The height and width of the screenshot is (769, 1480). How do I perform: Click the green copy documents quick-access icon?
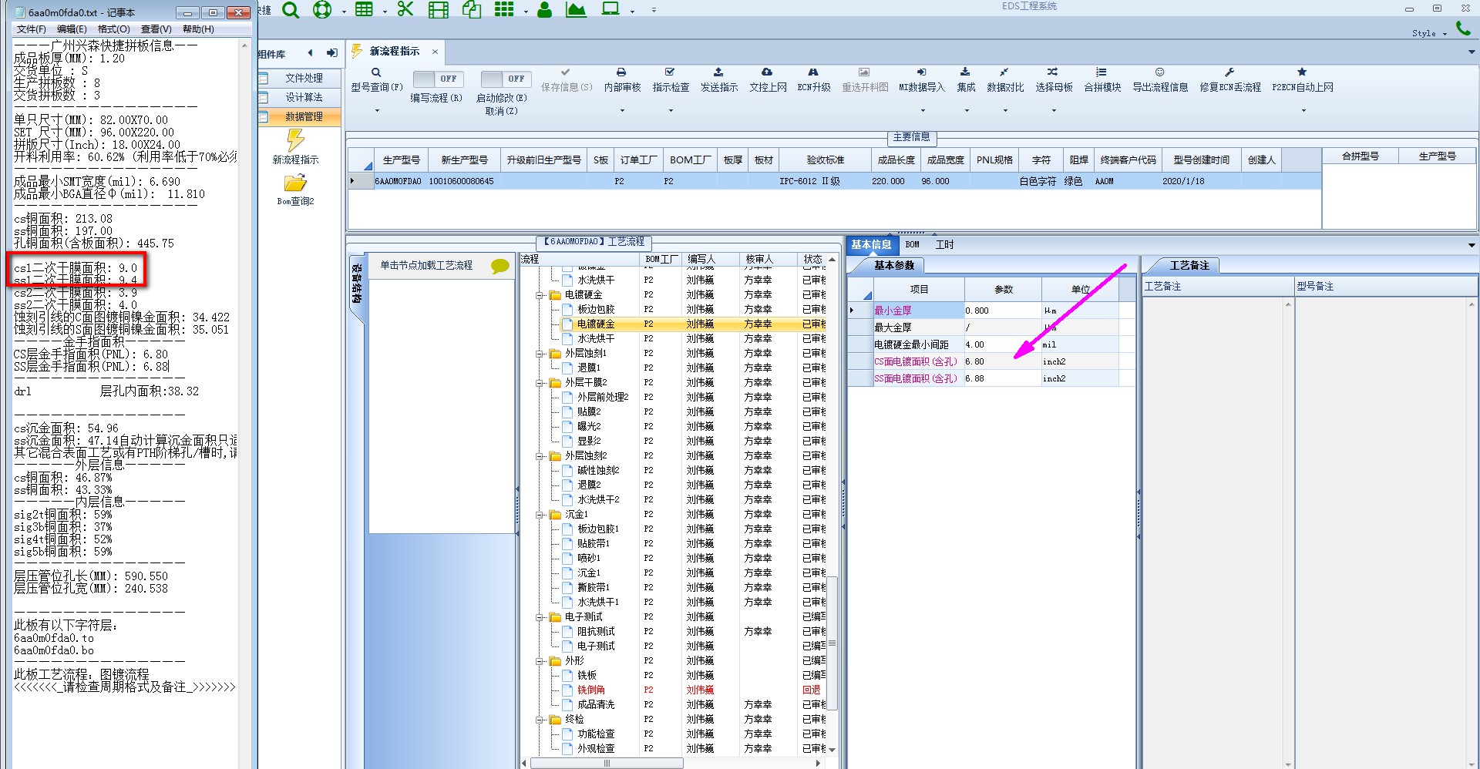[472, 9]
